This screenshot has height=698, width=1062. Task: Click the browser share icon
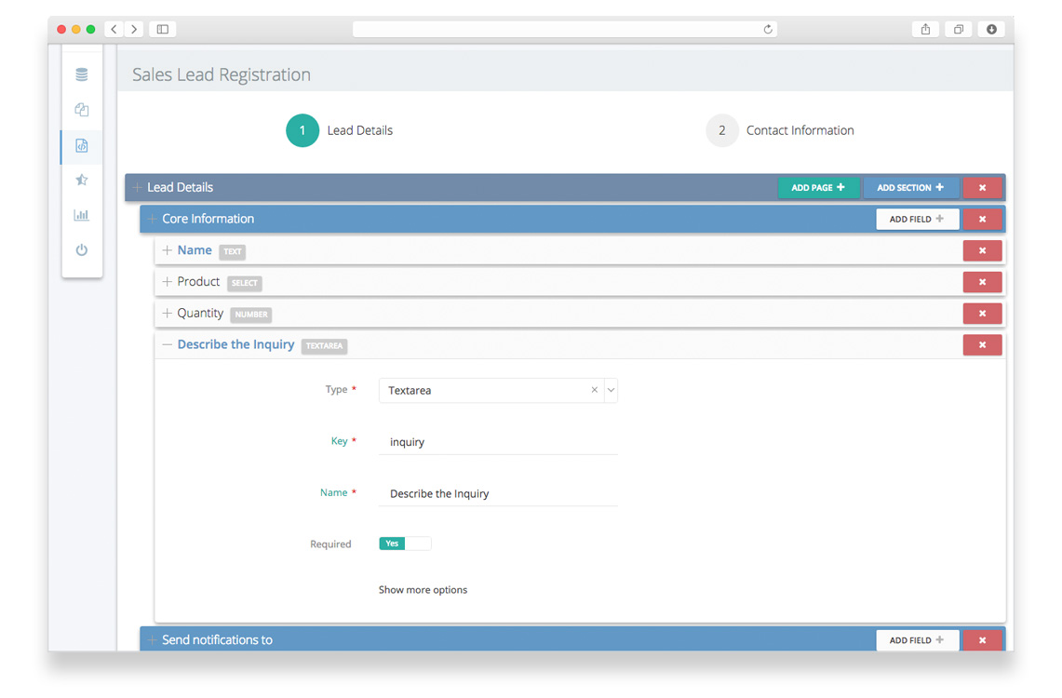[925, 30]
